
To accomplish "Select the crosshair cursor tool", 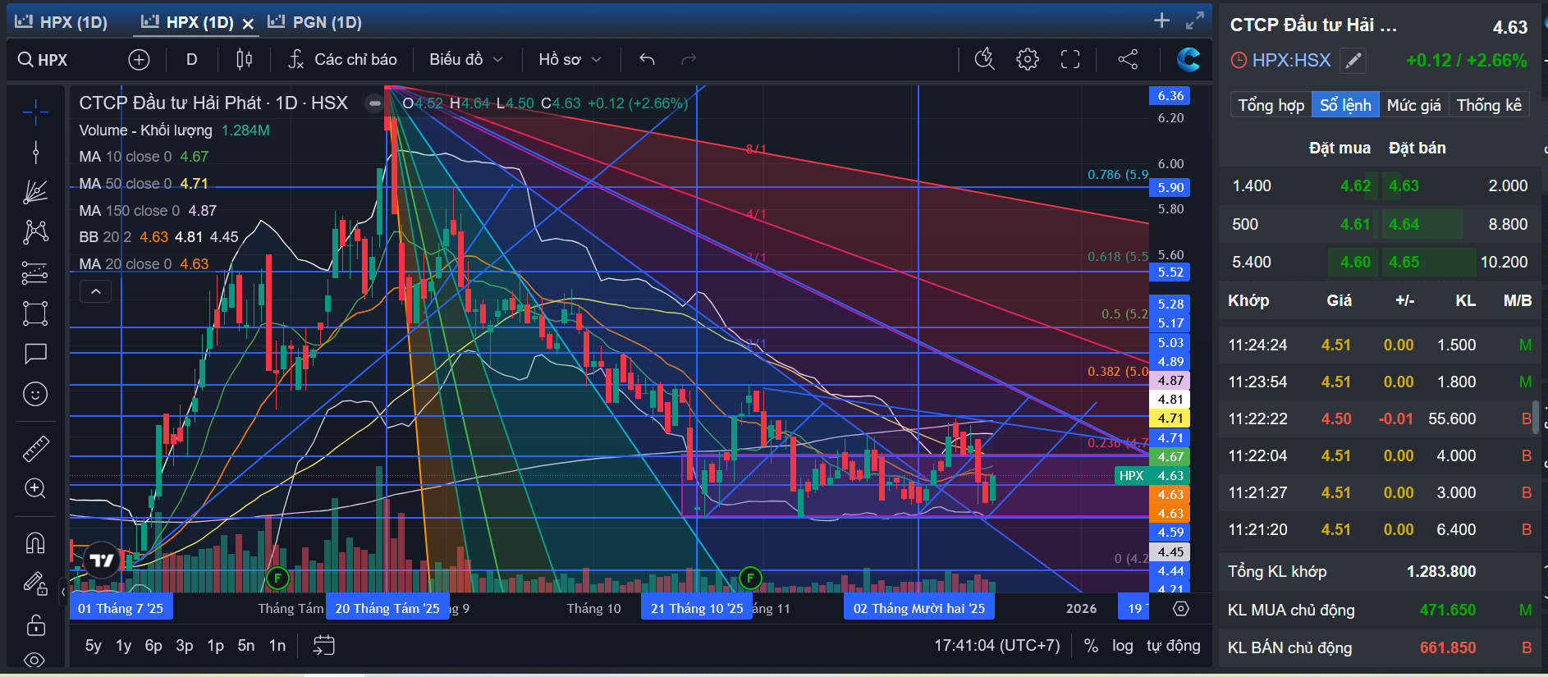I will click(x=34, y=112).
